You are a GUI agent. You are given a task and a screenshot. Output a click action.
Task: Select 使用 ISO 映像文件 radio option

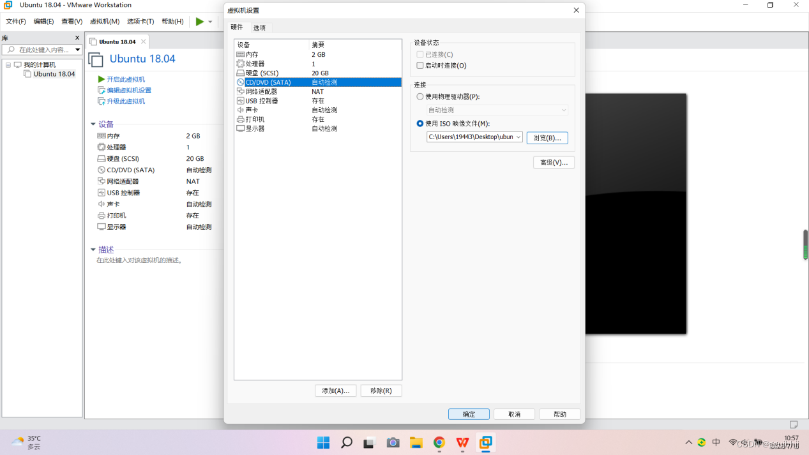[x=420, y=124]
